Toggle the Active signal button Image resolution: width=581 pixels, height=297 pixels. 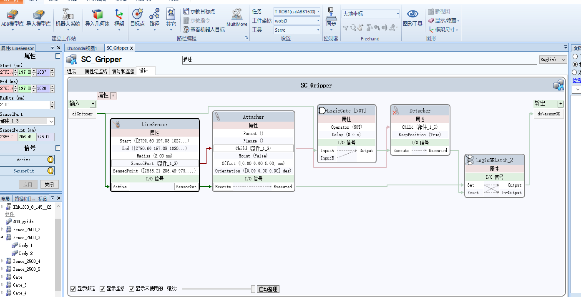coord(27,160)
